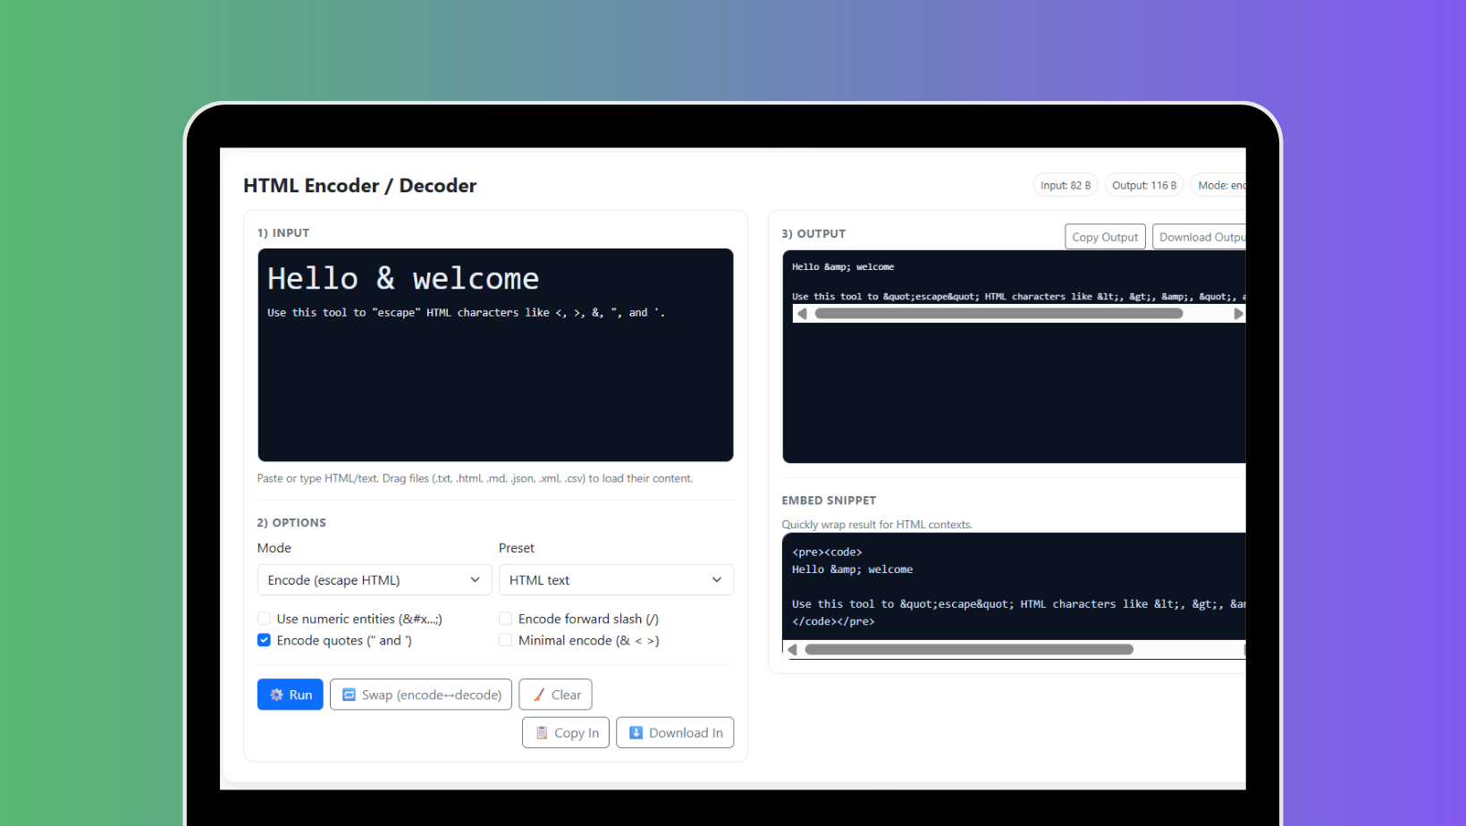Enable Use numeric entities option
The height and width of the screenshot is (826, 1466).
click(264, 618)
